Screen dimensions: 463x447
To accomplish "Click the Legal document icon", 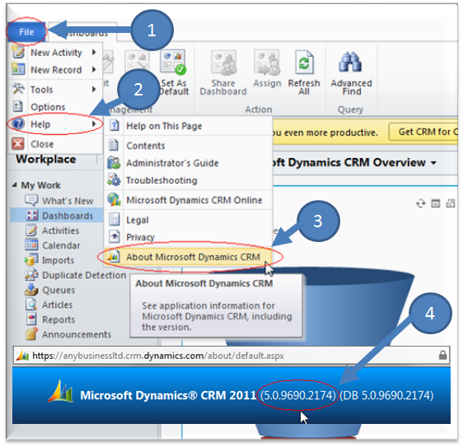I will tap(114, 220).
